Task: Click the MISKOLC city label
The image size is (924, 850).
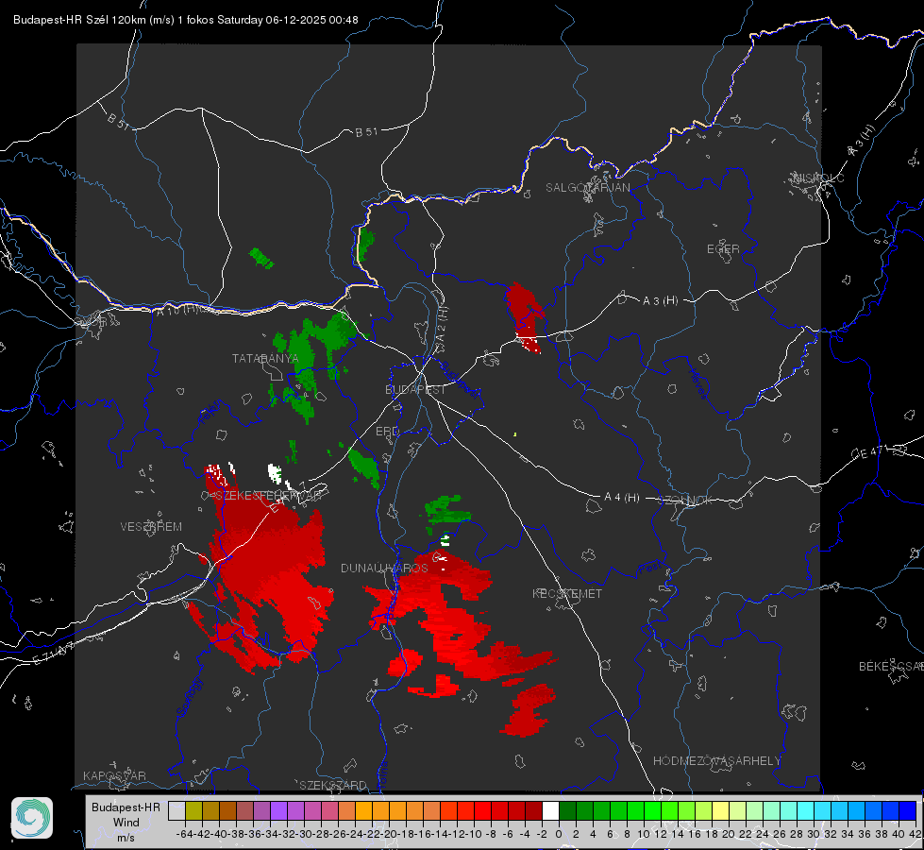Action: [x=818, y=178]
